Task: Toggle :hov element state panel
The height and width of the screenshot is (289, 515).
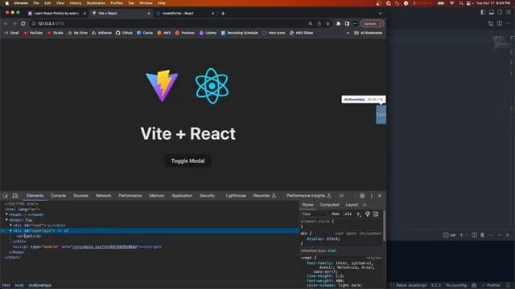Action: [335, 214]
